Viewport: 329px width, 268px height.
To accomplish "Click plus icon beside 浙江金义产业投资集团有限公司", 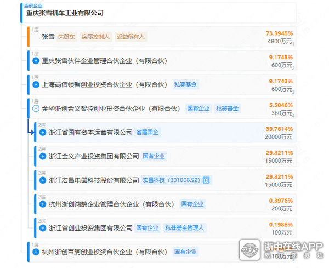I will 43,156.
